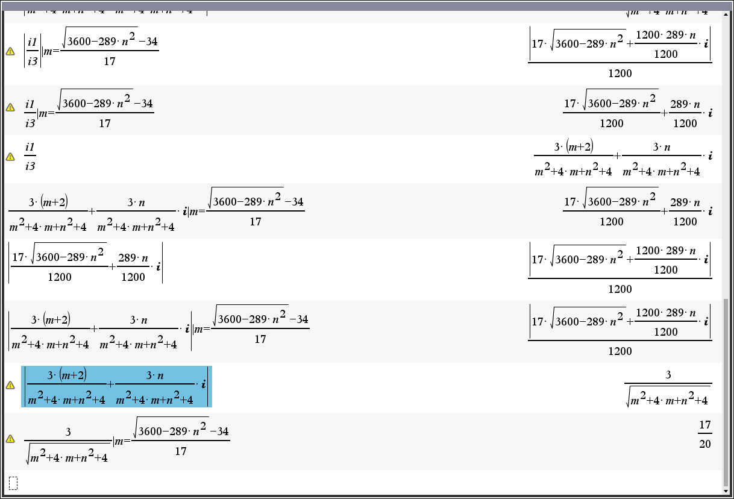The image size is (734, 499).
Task: Select the result 3 over square root expression
Action: pos(668,388)
